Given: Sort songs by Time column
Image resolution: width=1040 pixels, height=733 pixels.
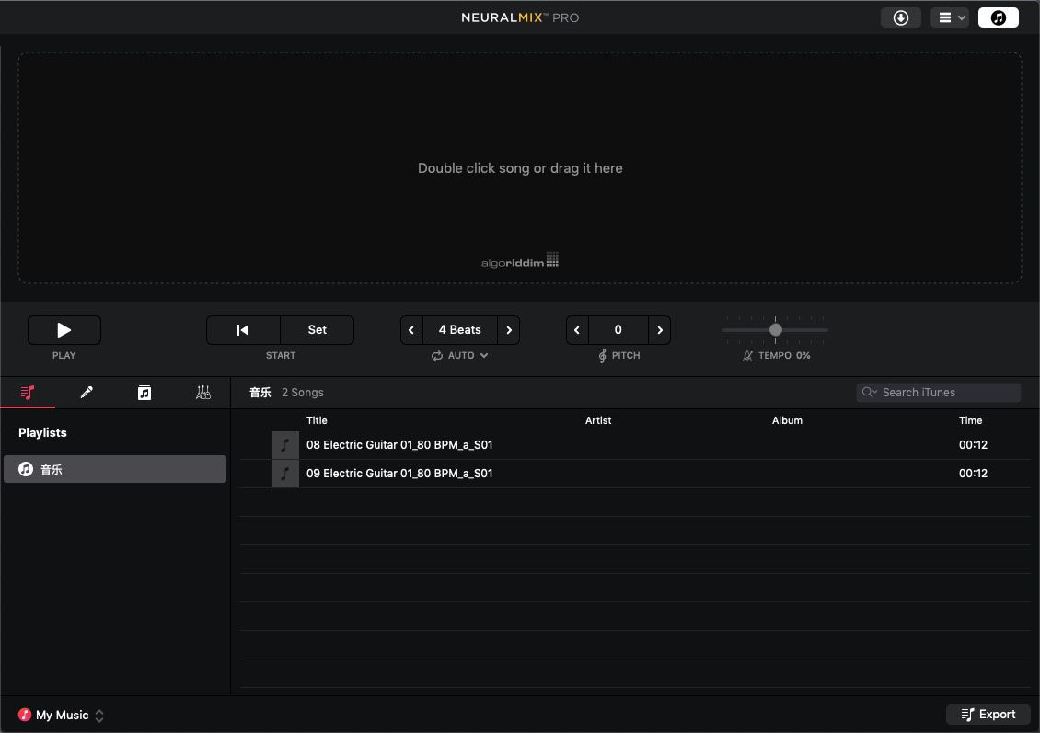Looking at the screenshot, I should click(970, 420).
